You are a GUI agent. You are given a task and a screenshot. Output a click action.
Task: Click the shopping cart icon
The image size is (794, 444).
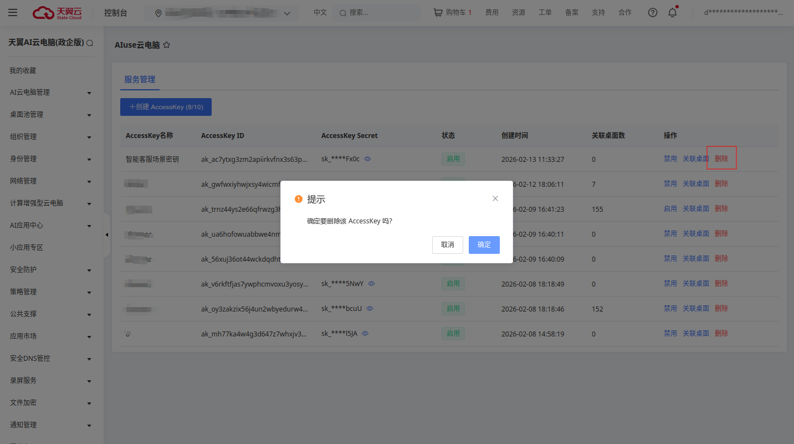click(x=438, y=12)
